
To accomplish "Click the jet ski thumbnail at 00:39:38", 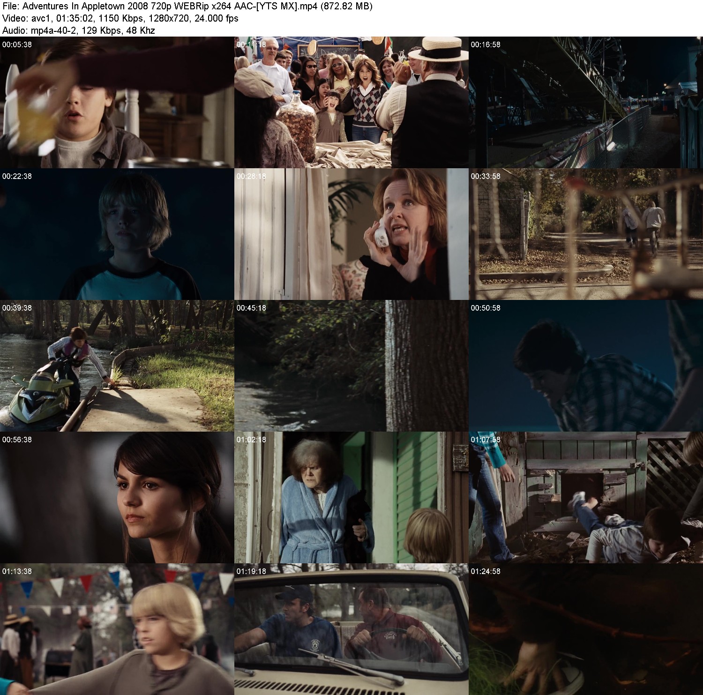I will 117,366.
